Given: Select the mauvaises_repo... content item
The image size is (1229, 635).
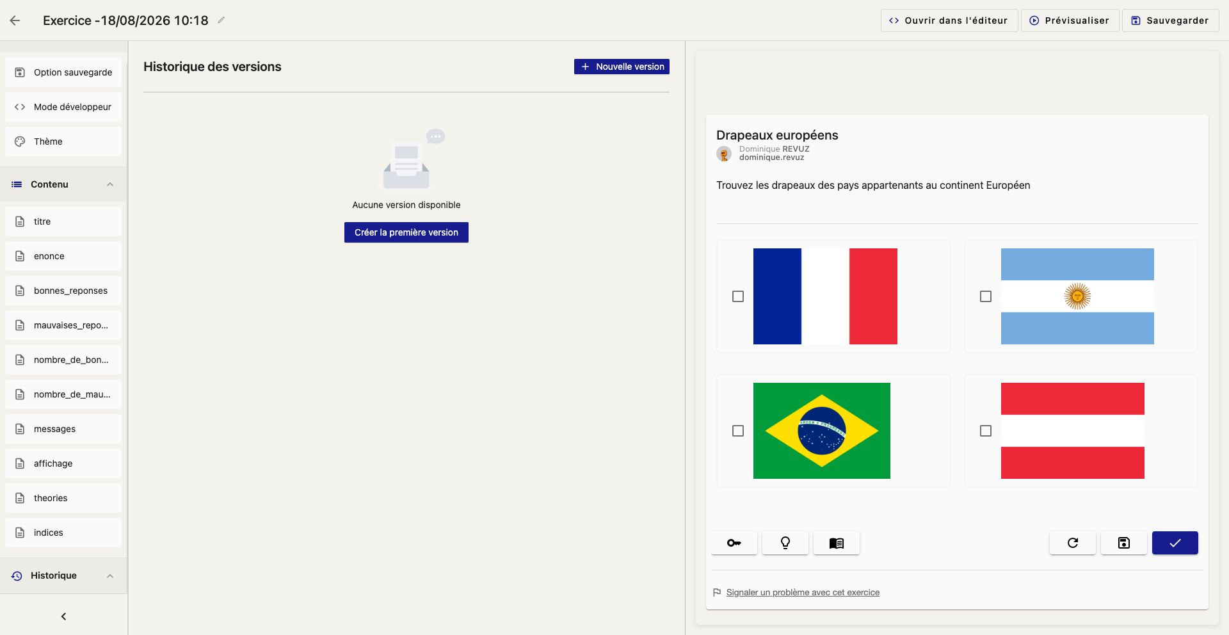Looking at the screenshot, I should click(x=63, y=325).
